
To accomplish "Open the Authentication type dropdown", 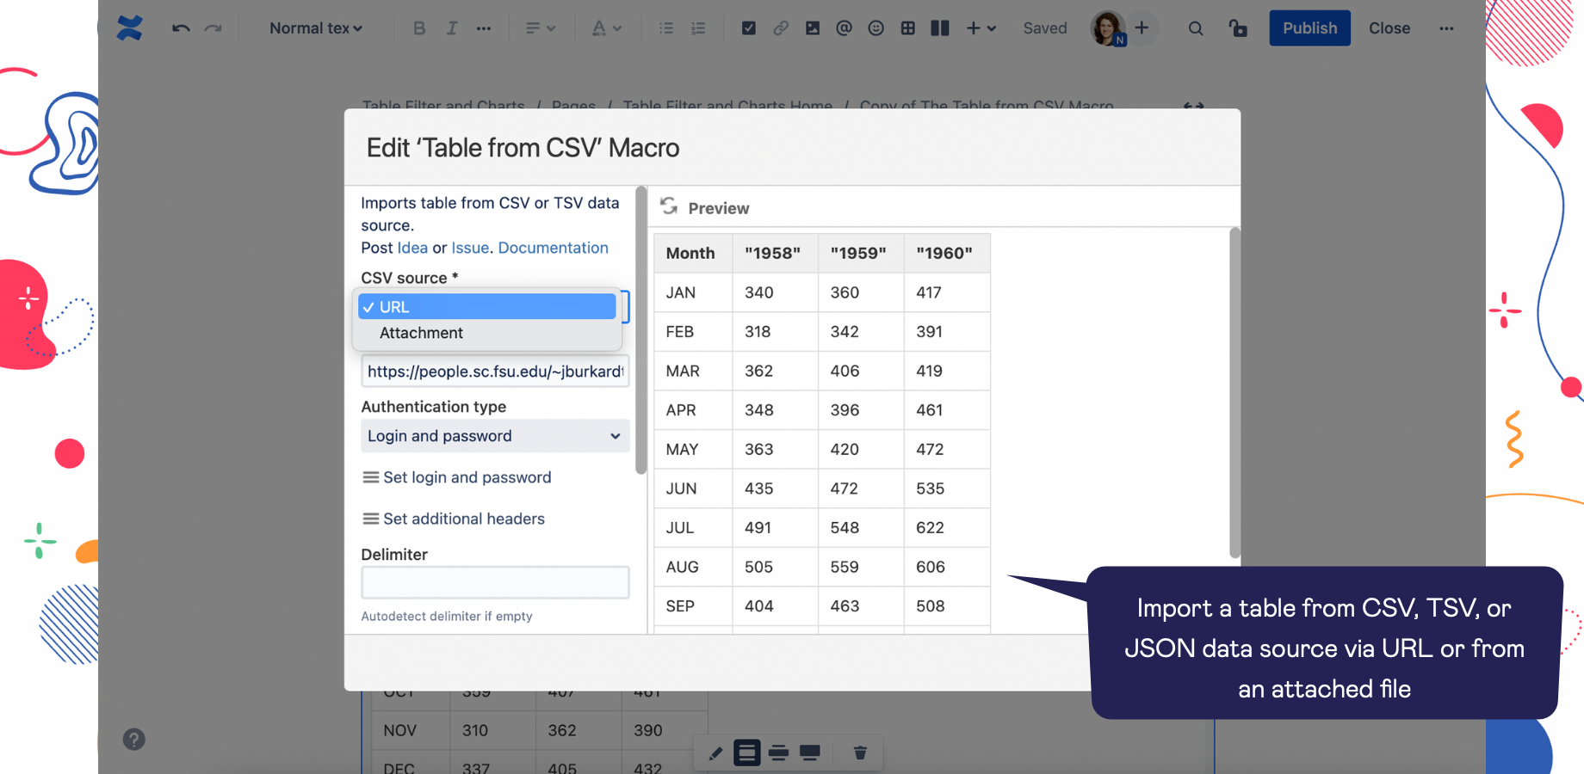I will coord(495,436).
